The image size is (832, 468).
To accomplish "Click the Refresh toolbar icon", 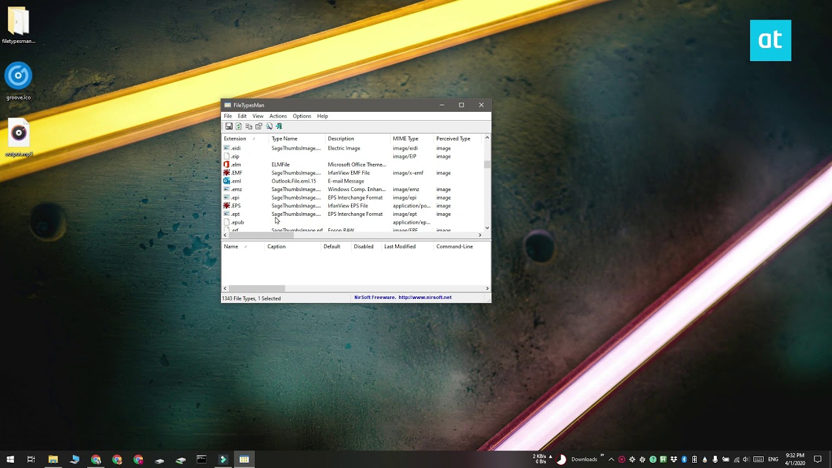I will (239, 126).
